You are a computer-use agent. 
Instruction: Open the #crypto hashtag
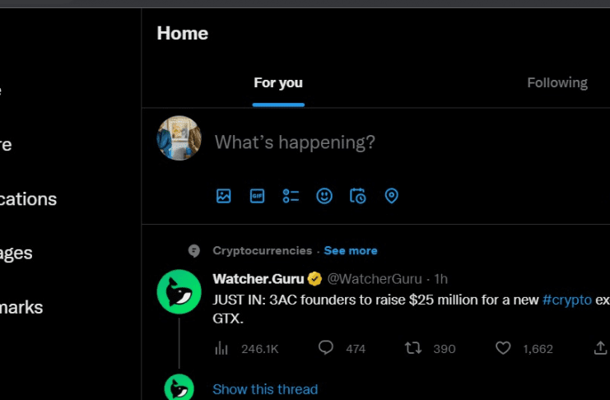pos(567,300)
